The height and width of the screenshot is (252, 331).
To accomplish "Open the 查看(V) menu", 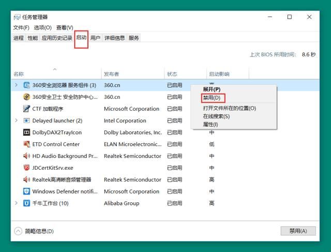I will pyautogui.click(x=65, y=27).
